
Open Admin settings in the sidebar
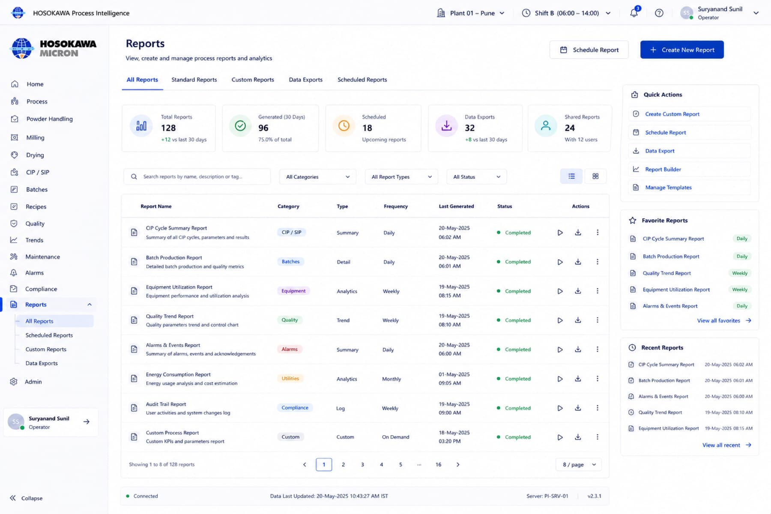[33, 382]
